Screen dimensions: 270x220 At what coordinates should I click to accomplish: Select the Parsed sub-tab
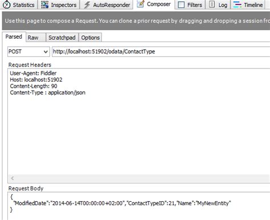(x=14, y=36)
